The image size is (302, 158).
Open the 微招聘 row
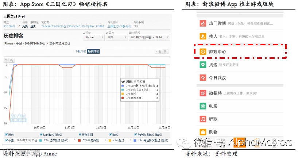pyautogui.click(x=240, y=93)
